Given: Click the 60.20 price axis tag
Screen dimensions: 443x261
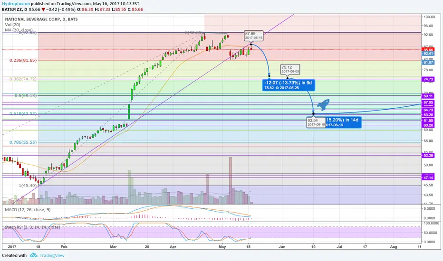Looking at the screenshot, I should click(x=428, y=125).
